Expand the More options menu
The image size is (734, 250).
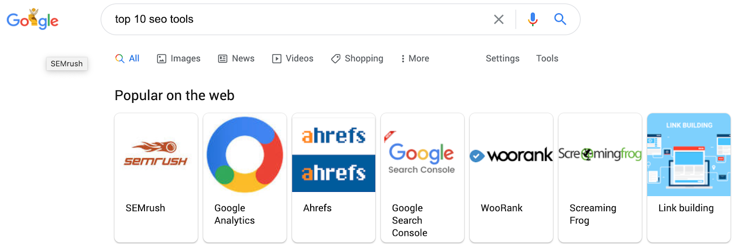pos(415,59)
